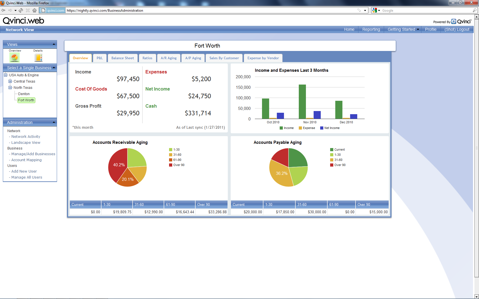The image size is (479, 299).
Task: Open the back/forward history dropdown arrow
Action: pyautogui.click(x=15, y=11)
